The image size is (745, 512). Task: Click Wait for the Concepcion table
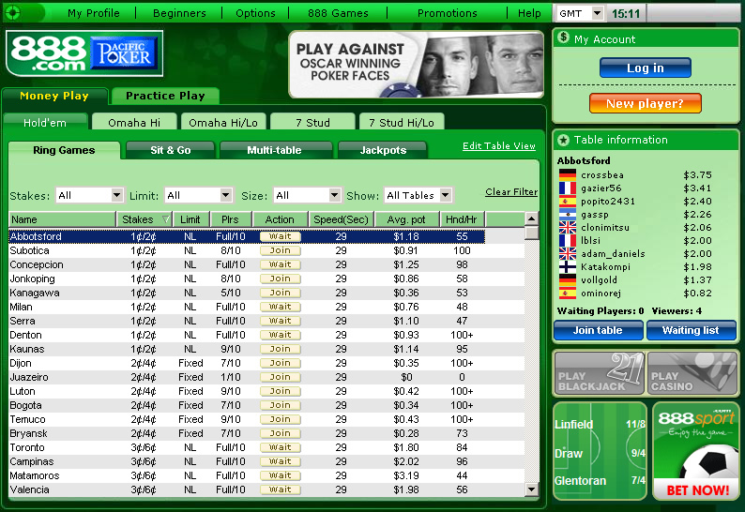281,264
